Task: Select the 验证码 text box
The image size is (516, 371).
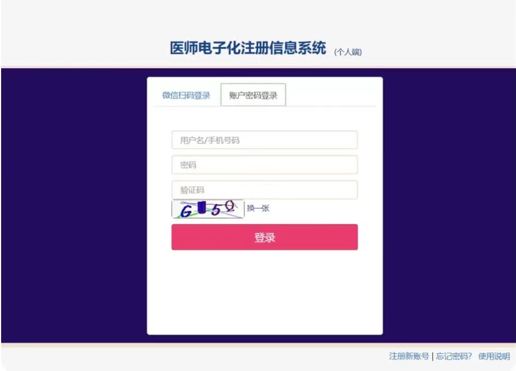Action: tap(264, 190)
